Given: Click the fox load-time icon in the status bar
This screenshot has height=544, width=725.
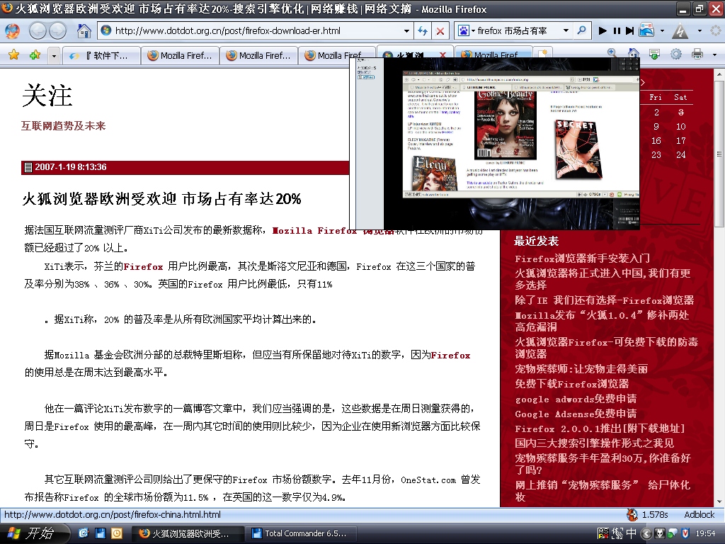Looking at the screenshot, I should tap(632, 514).
